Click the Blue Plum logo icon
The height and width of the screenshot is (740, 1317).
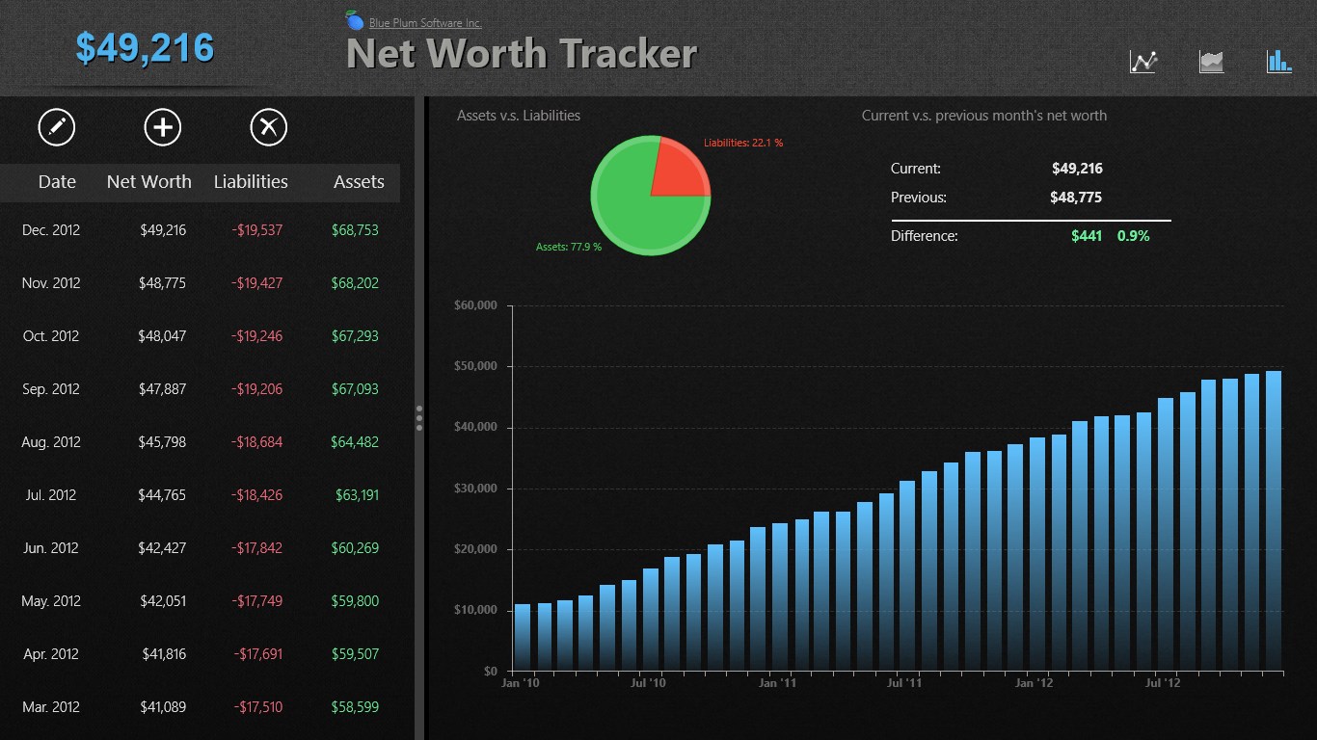click(x=355, y=20)
